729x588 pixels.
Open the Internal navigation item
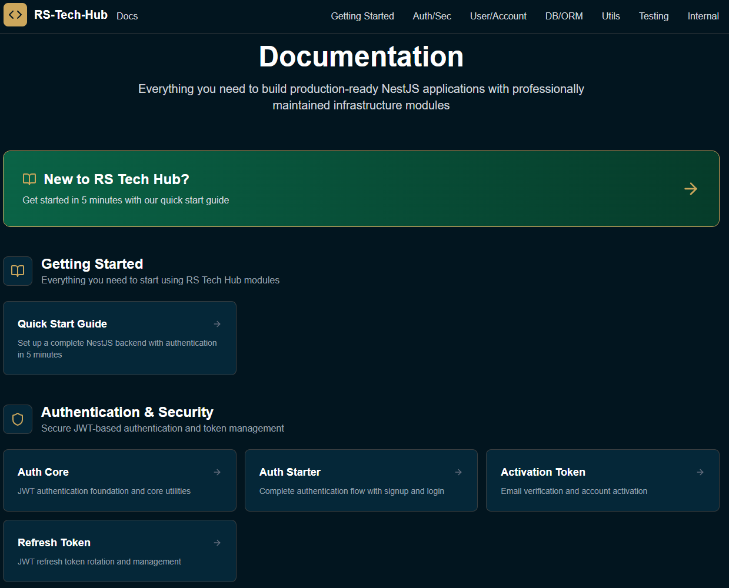click(x=703, y=16)
